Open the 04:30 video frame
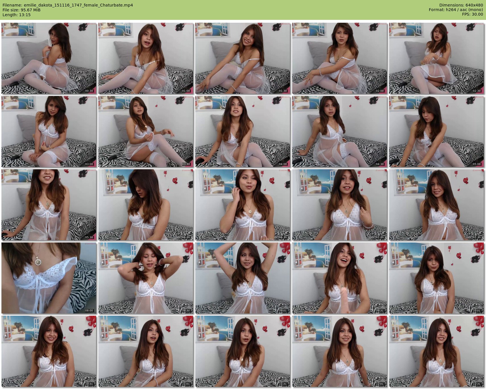This screenshot has height=389, width=486. [x=340, y=131]
